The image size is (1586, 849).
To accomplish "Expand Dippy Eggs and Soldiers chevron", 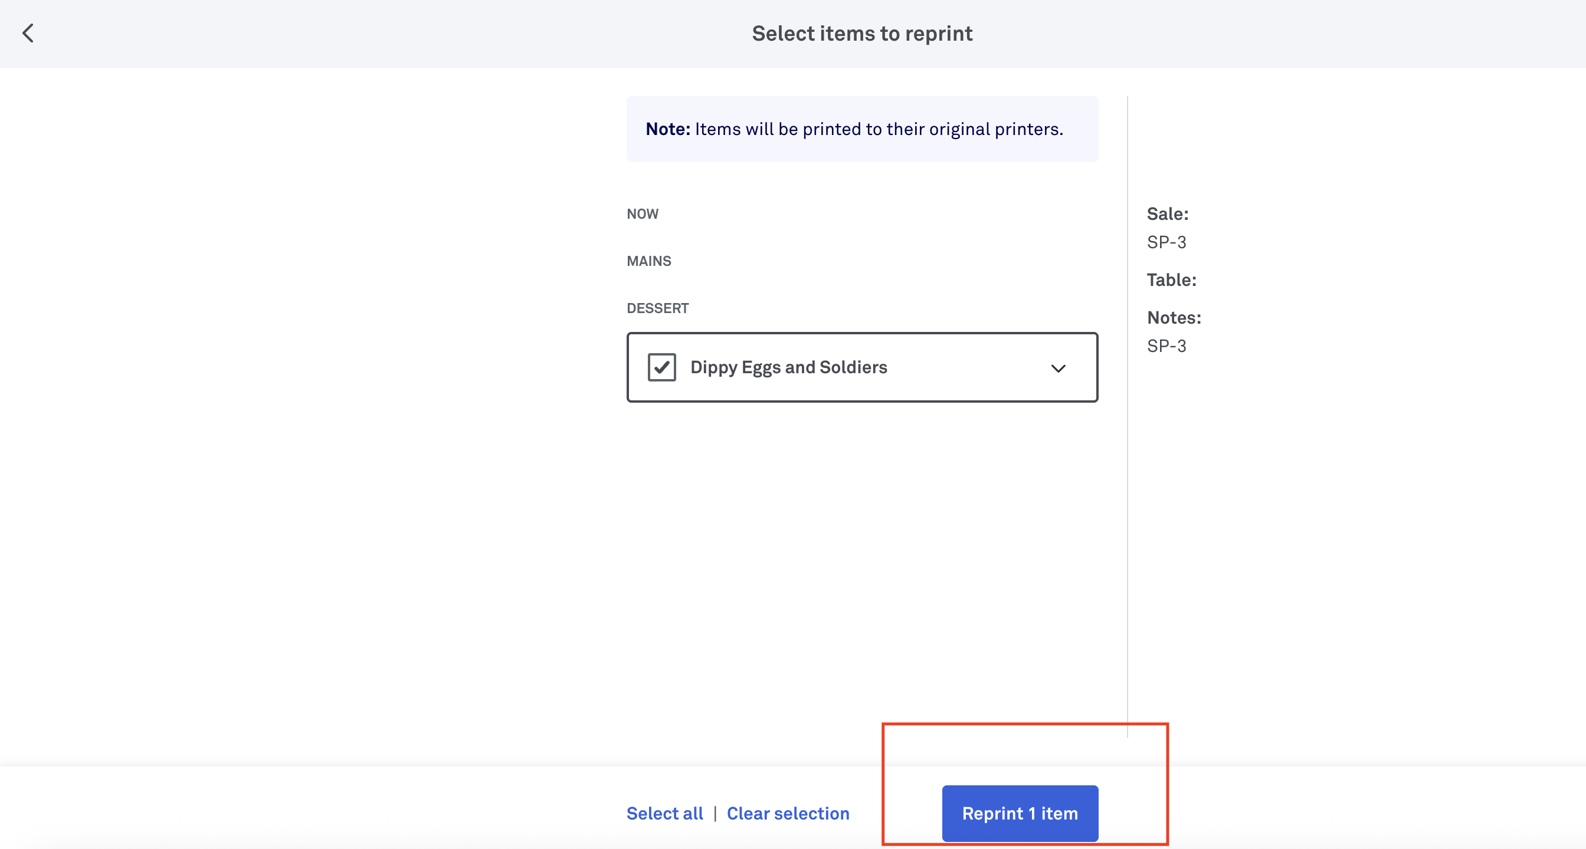I will (1058, 368).
